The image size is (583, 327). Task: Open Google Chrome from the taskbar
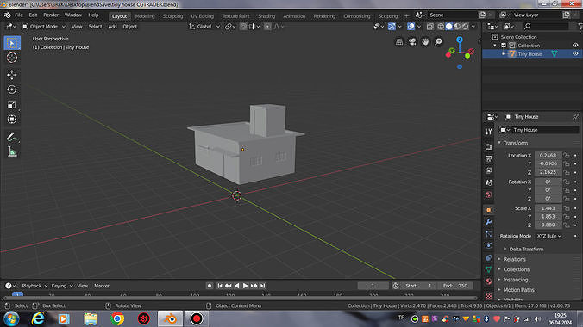coord(117,318)
